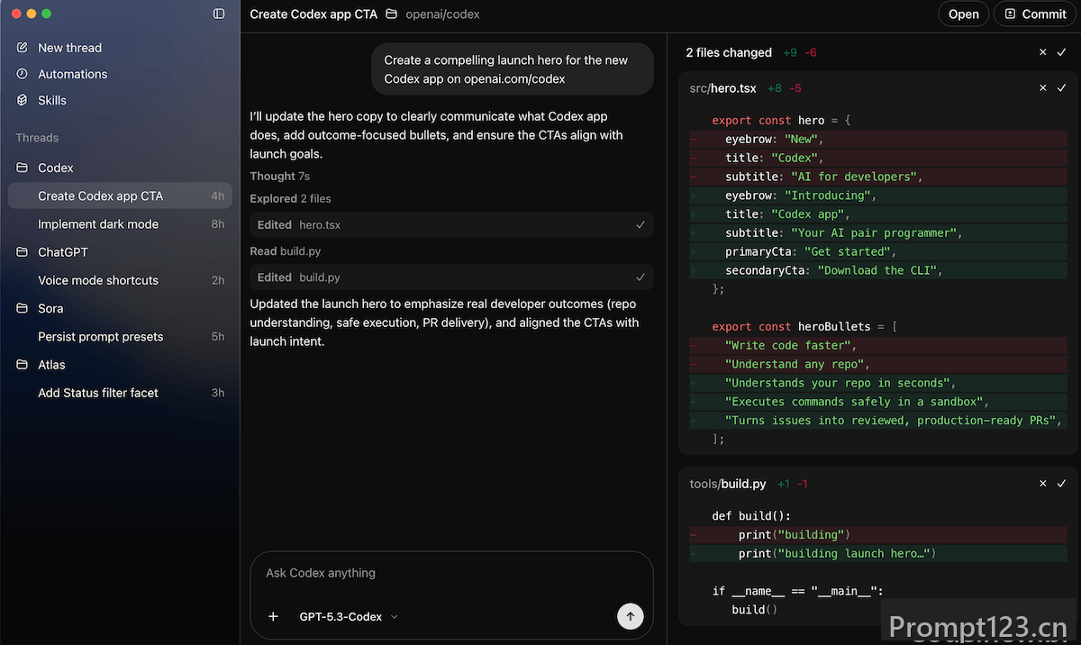The width and height of the screenshot is (1081, 645).
Task: Start a new thread with the pencil icon
Action: pyautogui.click(x=23, y=48)
